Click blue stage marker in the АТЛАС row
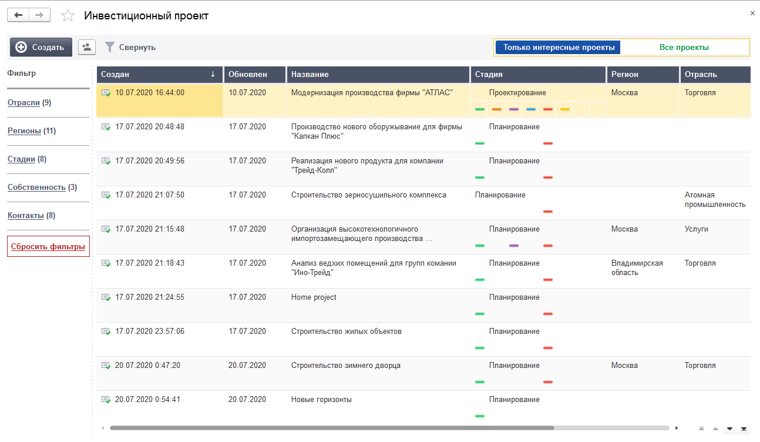Viewport: 760px width, 442px height. click(531, 109)
